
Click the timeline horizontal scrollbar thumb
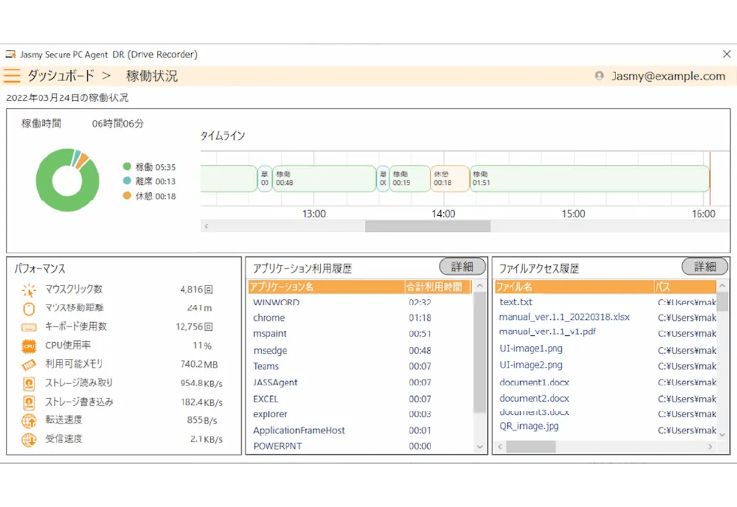point(427,227)
